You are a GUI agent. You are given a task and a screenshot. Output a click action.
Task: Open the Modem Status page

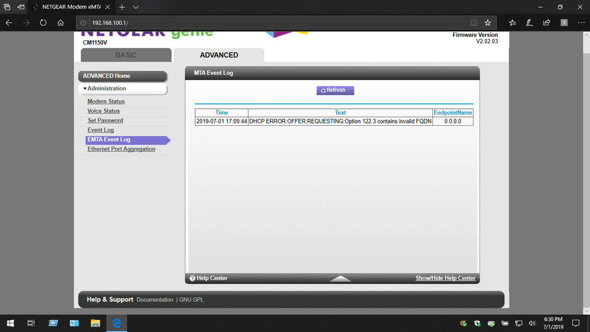tap(106, 102)
